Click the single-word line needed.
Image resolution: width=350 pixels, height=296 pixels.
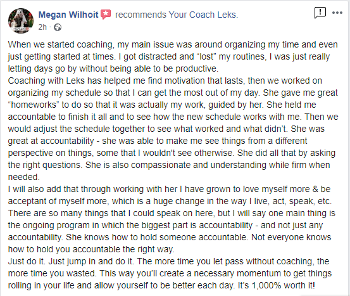(23, 177)
